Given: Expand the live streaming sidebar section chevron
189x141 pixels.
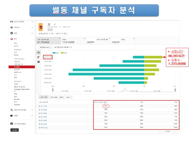Looking at the screenshot, I should (x=32, y=22).
